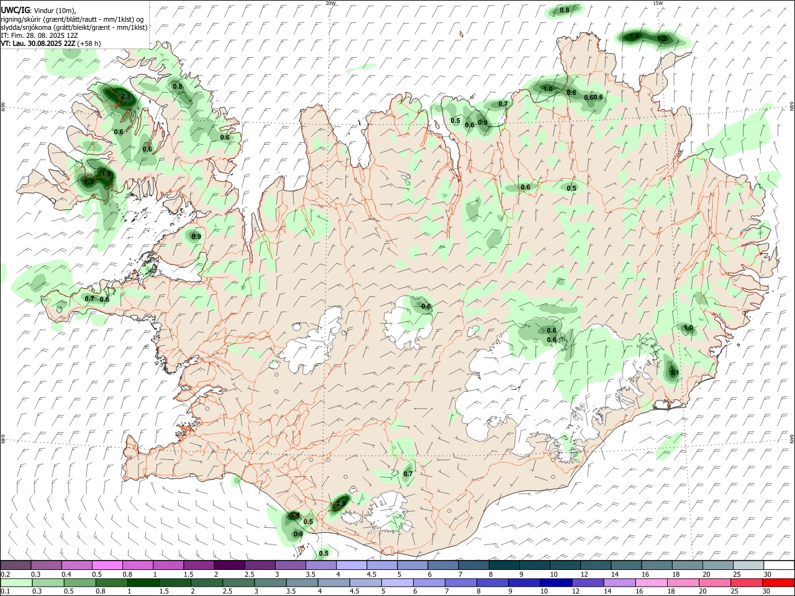
Task: Click the 20W longitude label at the top
Action: pos(331,3)
